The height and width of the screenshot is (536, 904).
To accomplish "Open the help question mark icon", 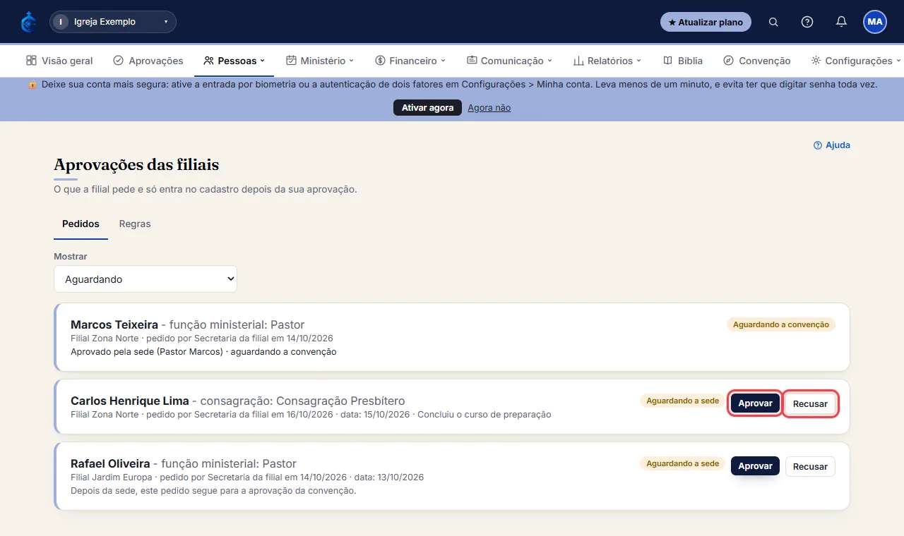I will (x=807, y=22).
